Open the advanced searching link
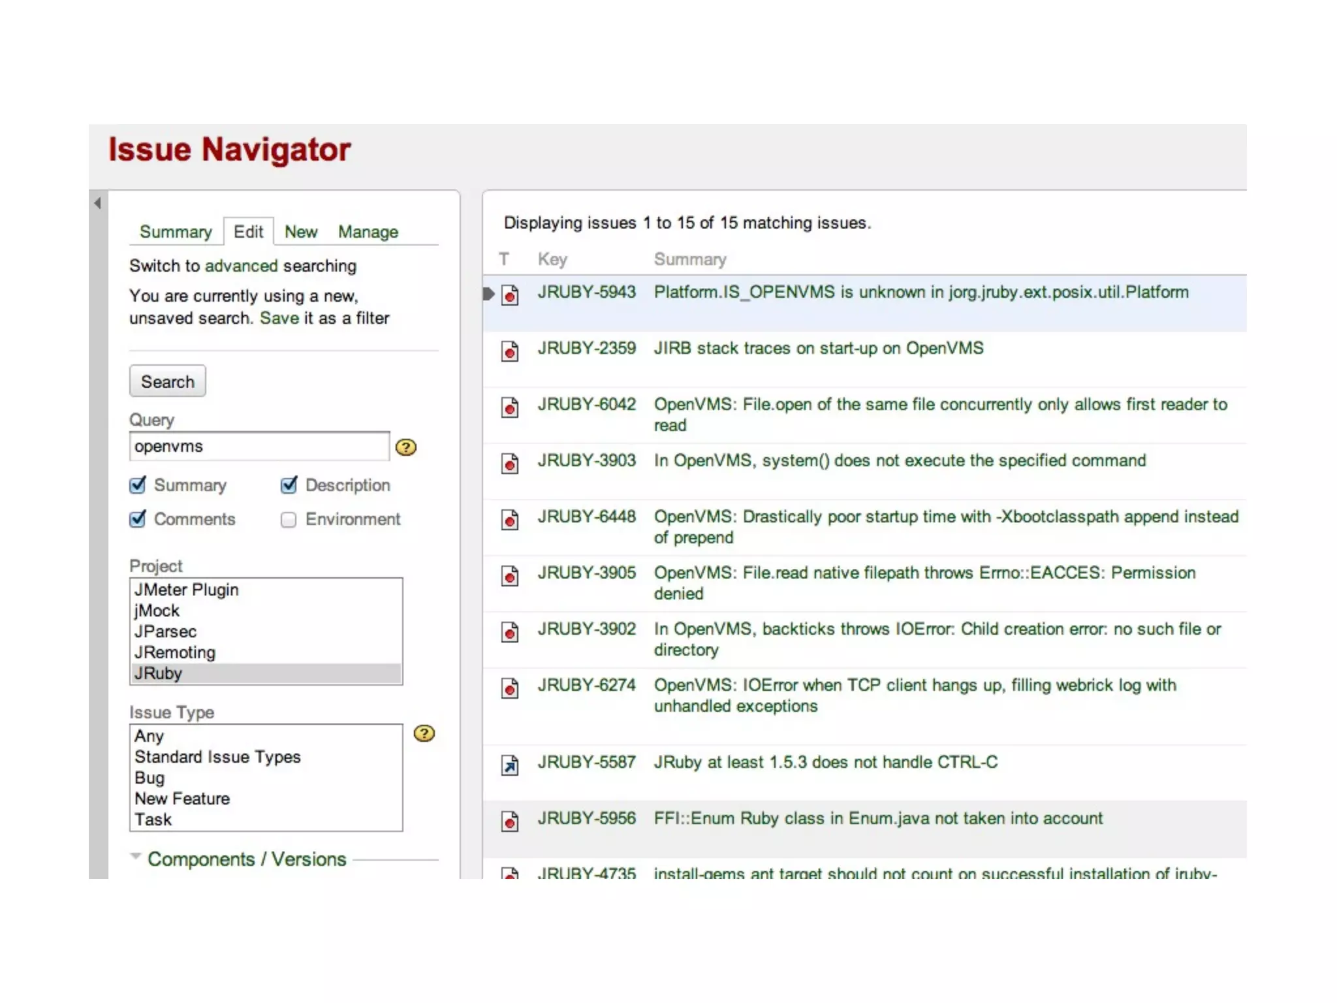1337x1003 pixels. [241, 266]
